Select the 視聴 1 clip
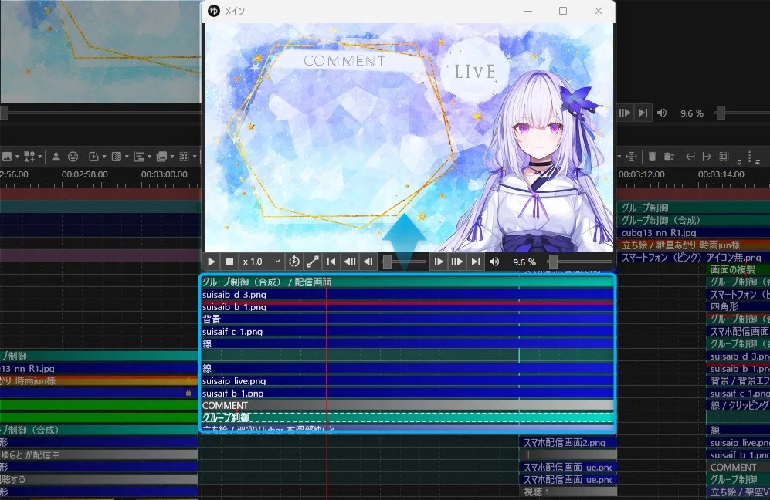Screen dimensions: 770x500 coord(568,492)
